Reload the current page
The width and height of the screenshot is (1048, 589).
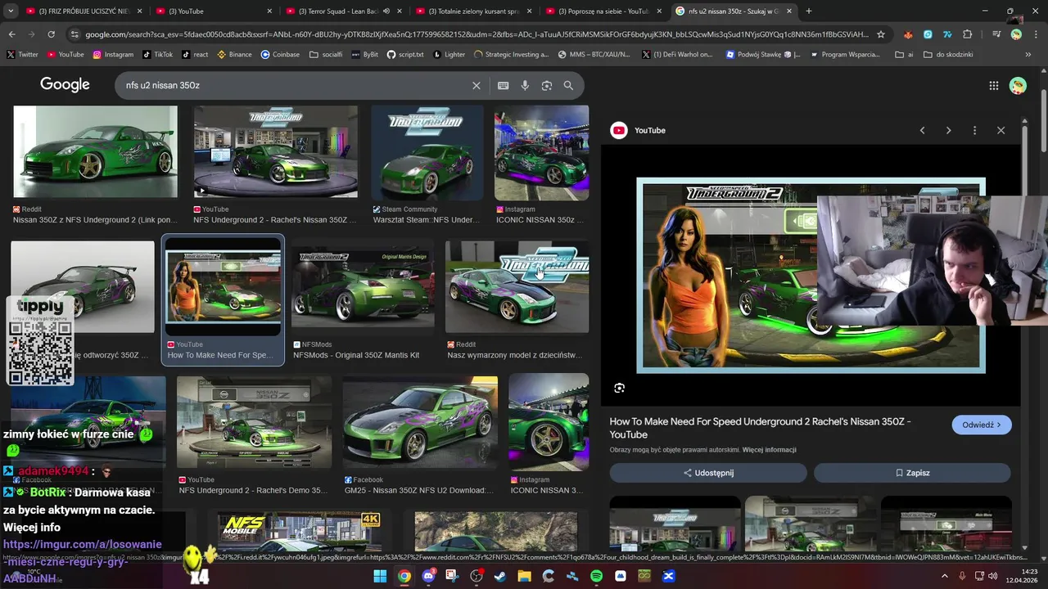51,34
